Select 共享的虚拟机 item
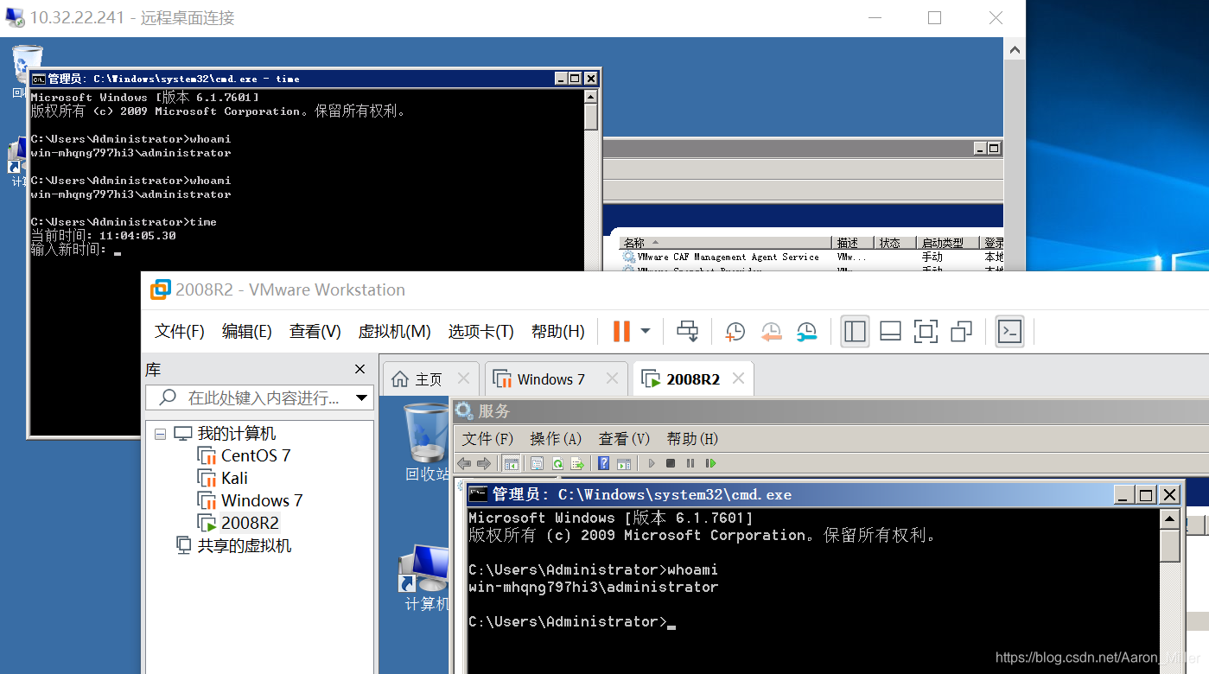This screenshot has height=674, width=1209. coord(244,546)
